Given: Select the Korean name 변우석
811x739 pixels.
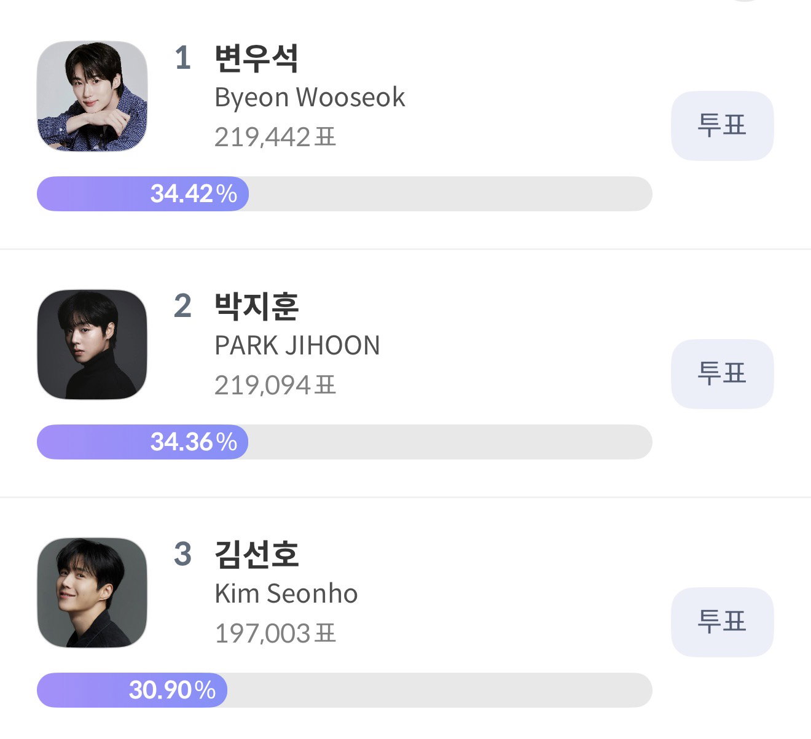Looking at the screenshot, I should click(x=257, y=58).
